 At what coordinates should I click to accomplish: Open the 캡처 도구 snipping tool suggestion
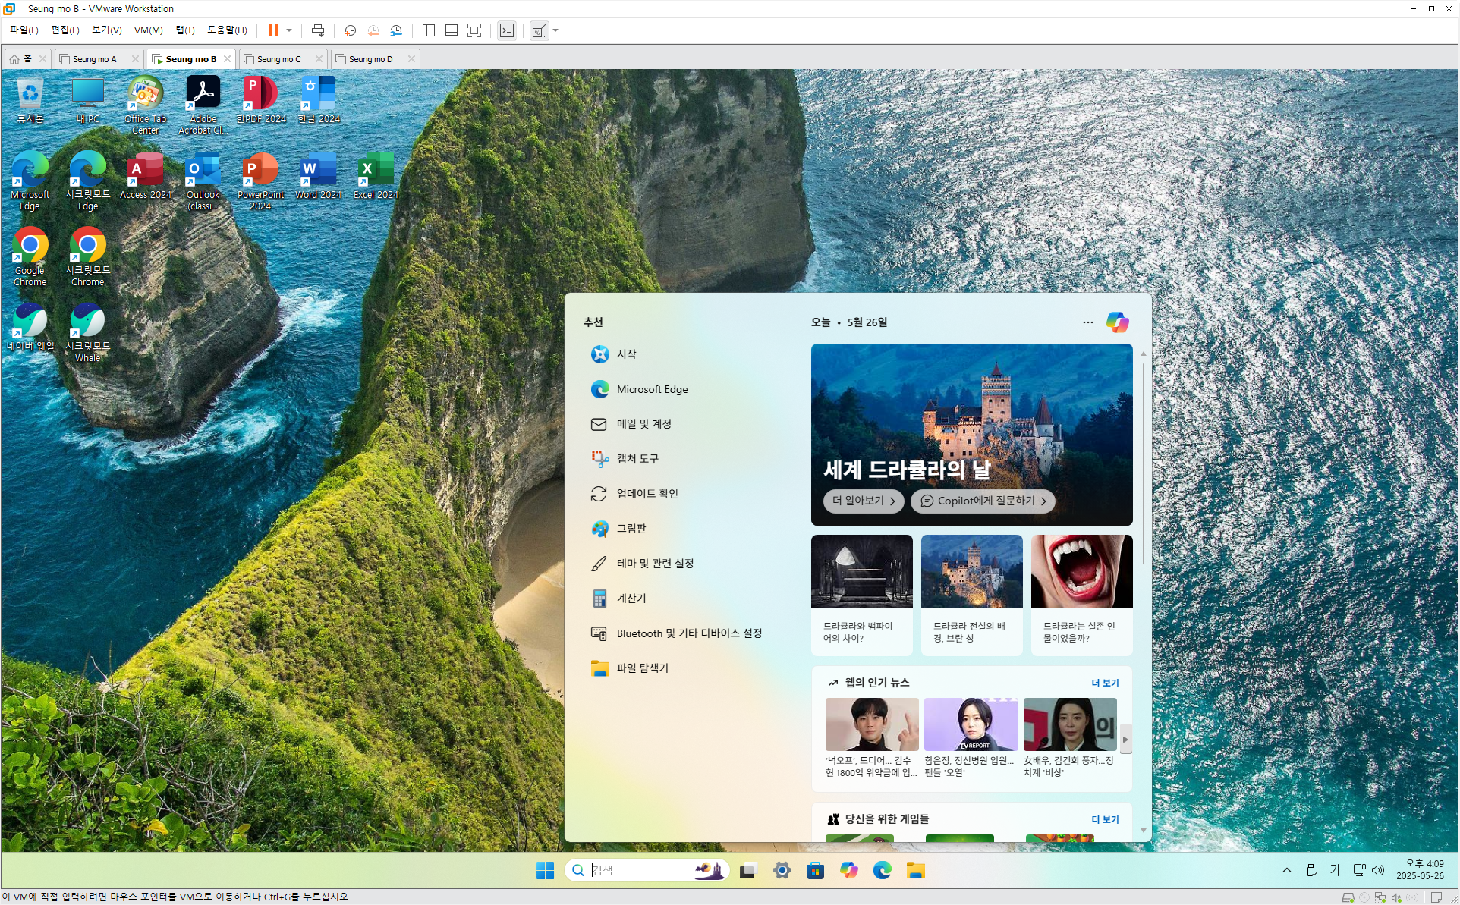coord(637,459)
